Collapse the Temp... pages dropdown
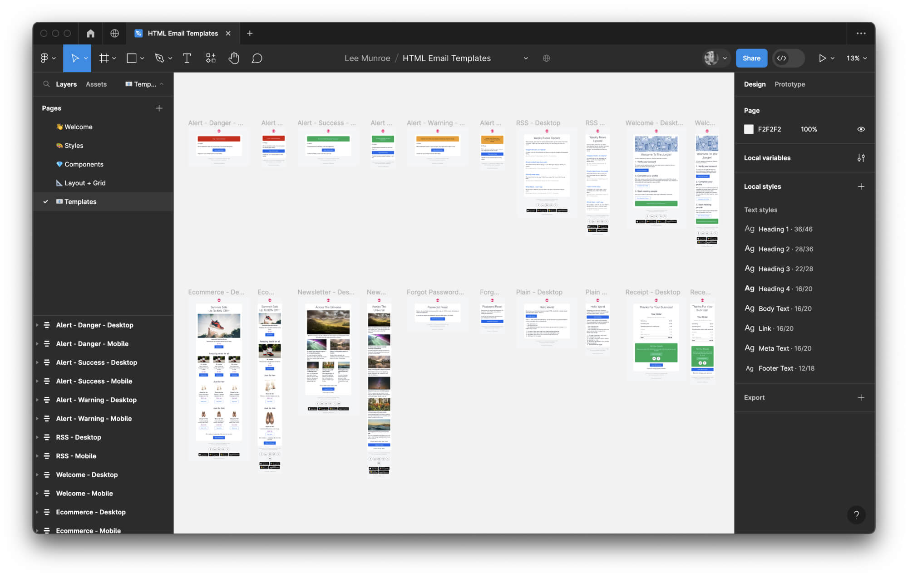 144,84
